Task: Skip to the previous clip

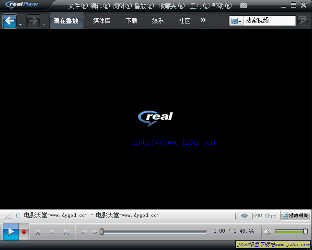Action: 38,232
